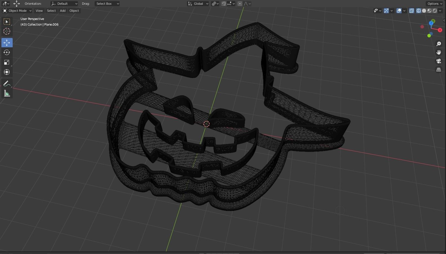Viewport: 446px width, 254px height.
Task: Switch to Wireframe shading
Action: pos(419,11)
